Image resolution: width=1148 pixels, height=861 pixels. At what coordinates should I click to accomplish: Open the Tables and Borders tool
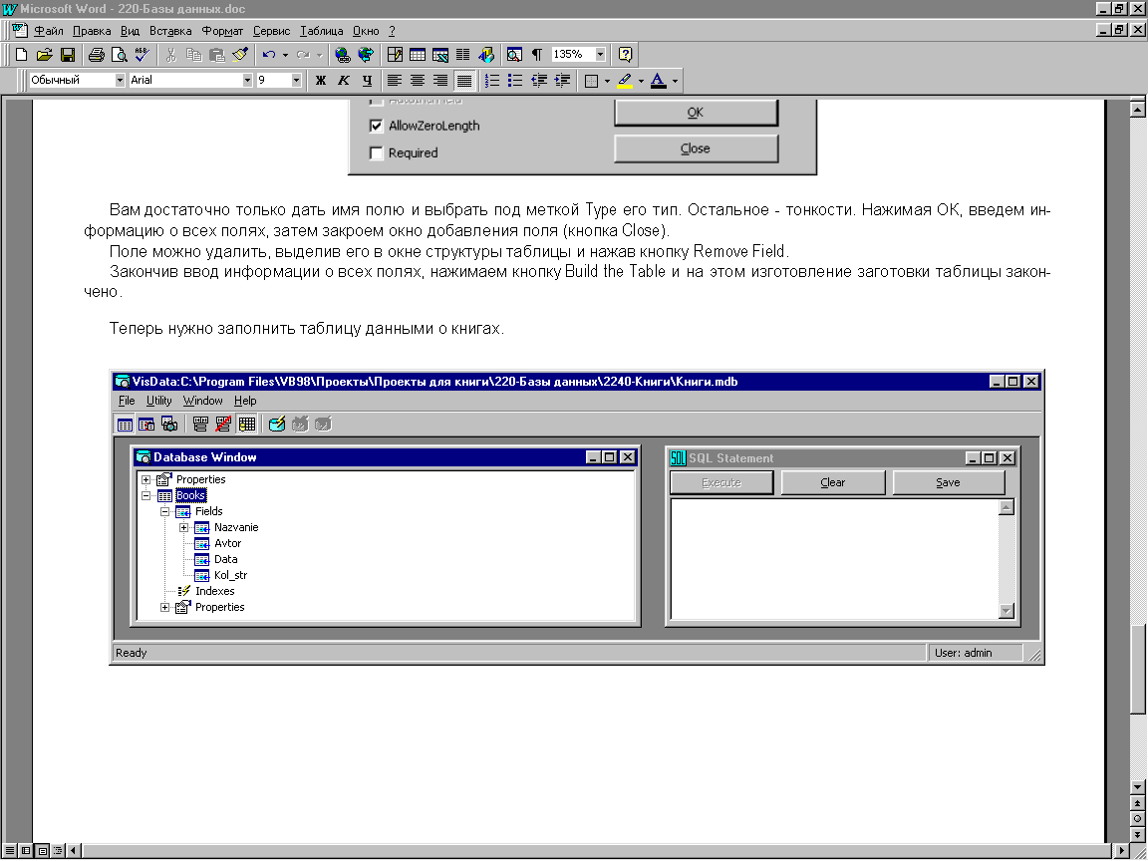point(395,54)
